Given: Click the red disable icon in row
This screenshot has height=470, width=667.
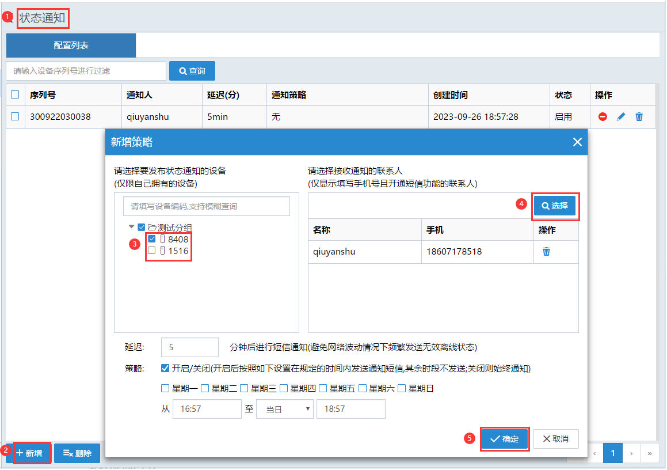Looking at the screenshot, I should (x=603, y=117).
